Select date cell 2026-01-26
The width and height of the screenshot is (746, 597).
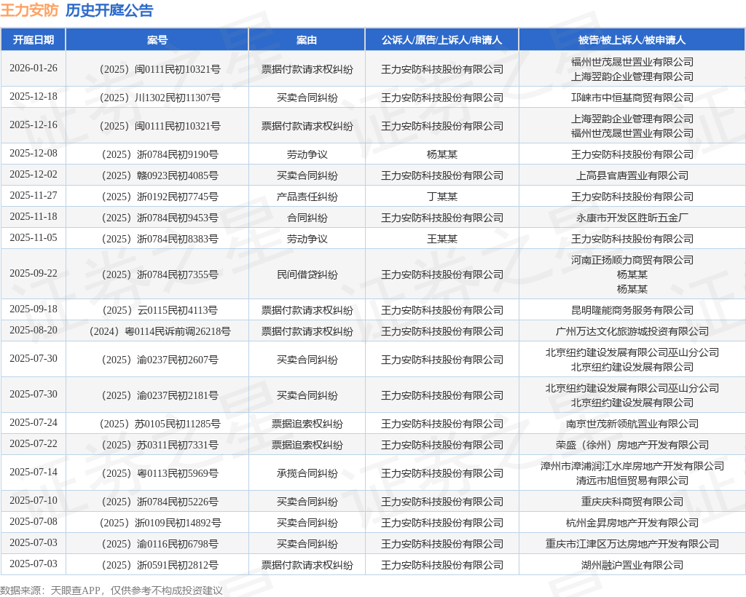pos(34,68)
